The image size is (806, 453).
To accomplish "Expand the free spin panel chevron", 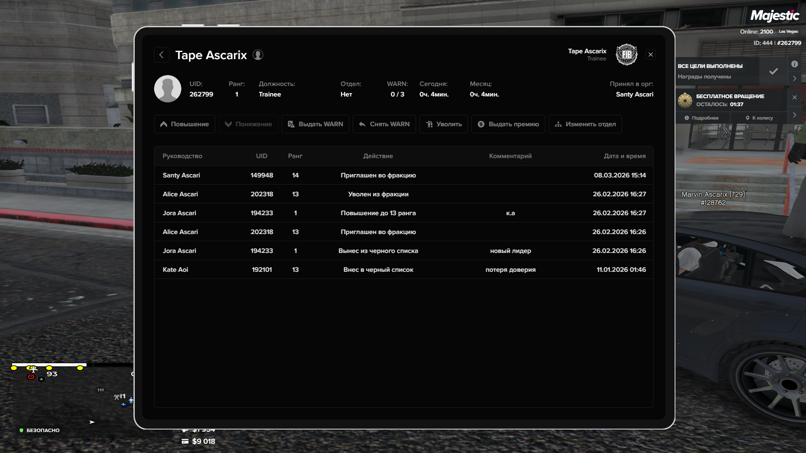I will tap(794, 115).
